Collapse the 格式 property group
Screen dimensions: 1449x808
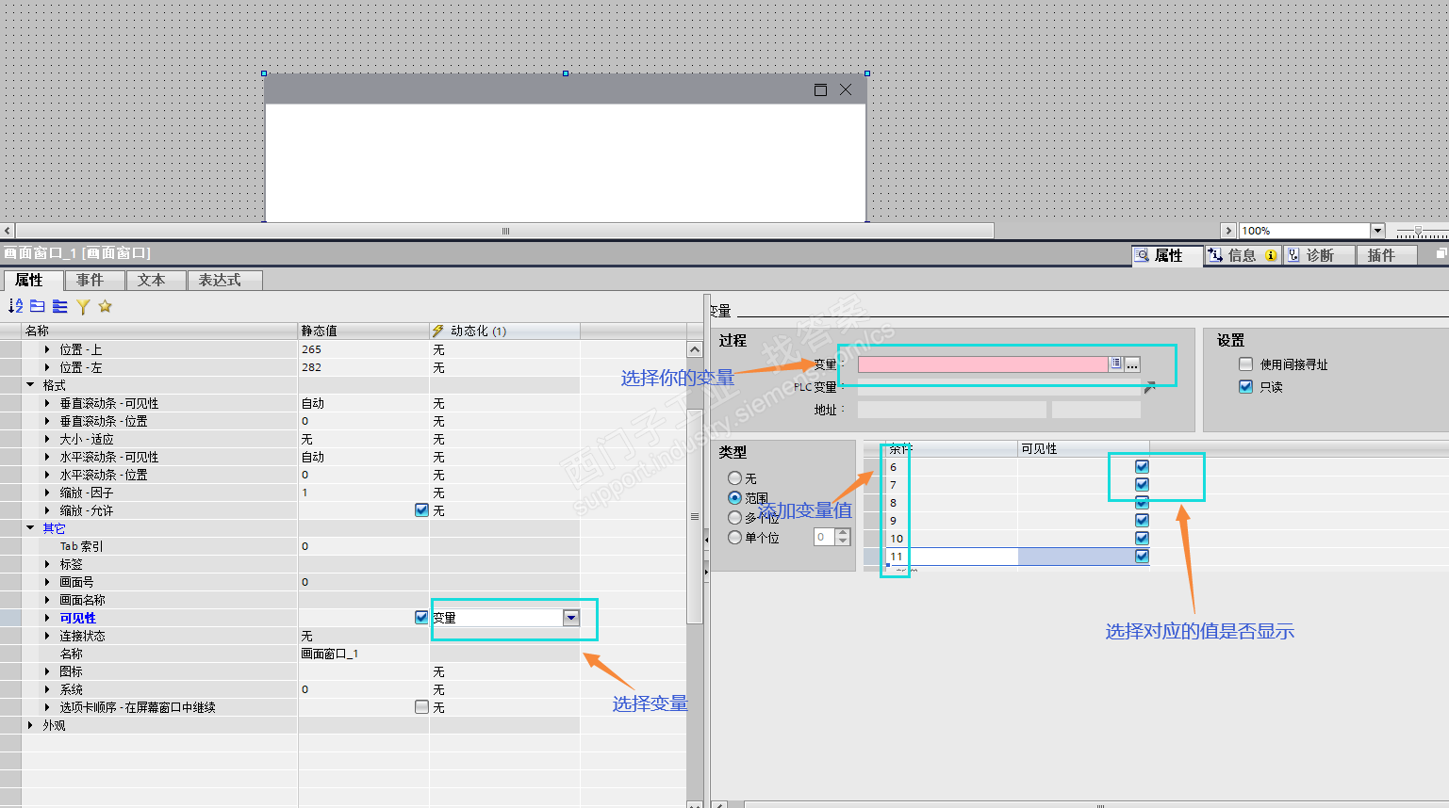pyautogui.click(x=30, y=385)
